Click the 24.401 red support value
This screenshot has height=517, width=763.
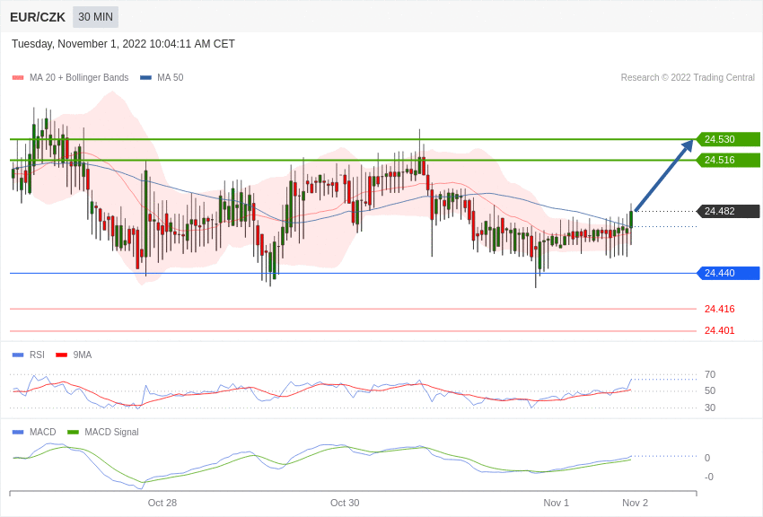point(720,330)
